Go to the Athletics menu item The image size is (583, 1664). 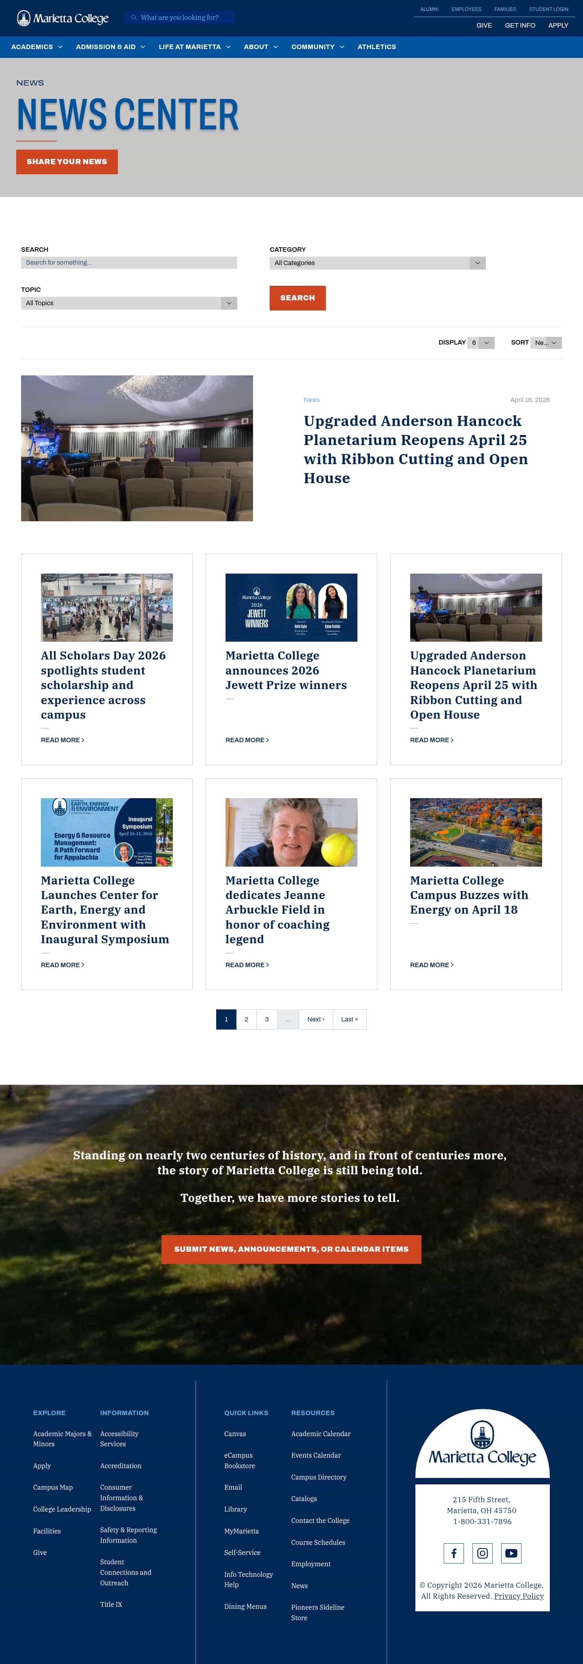pyautogui.click(x=377, y=47)
